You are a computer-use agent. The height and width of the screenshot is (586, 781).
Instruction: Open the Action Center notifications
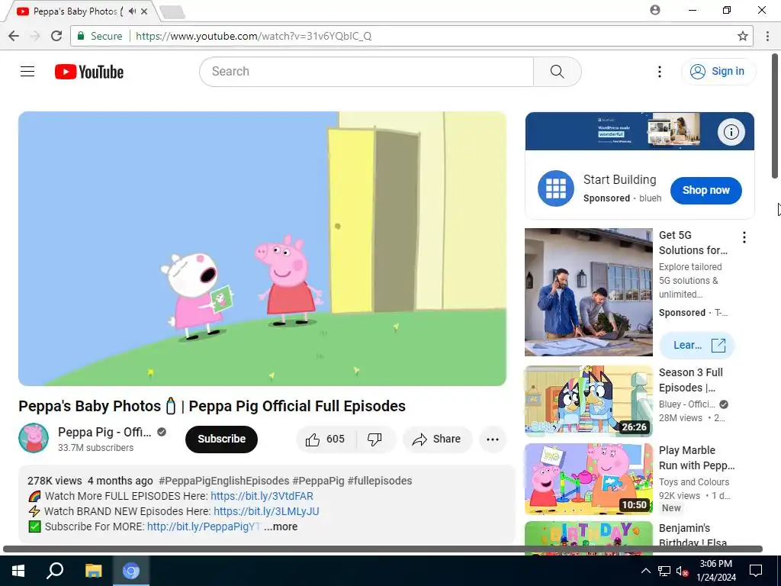click(x=756, y=571)
